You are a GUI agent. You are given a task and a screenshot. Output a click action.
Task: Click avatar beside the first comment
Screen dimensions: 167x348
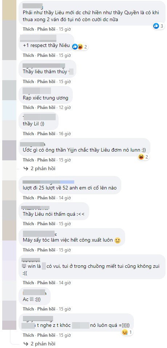[9, 11]
